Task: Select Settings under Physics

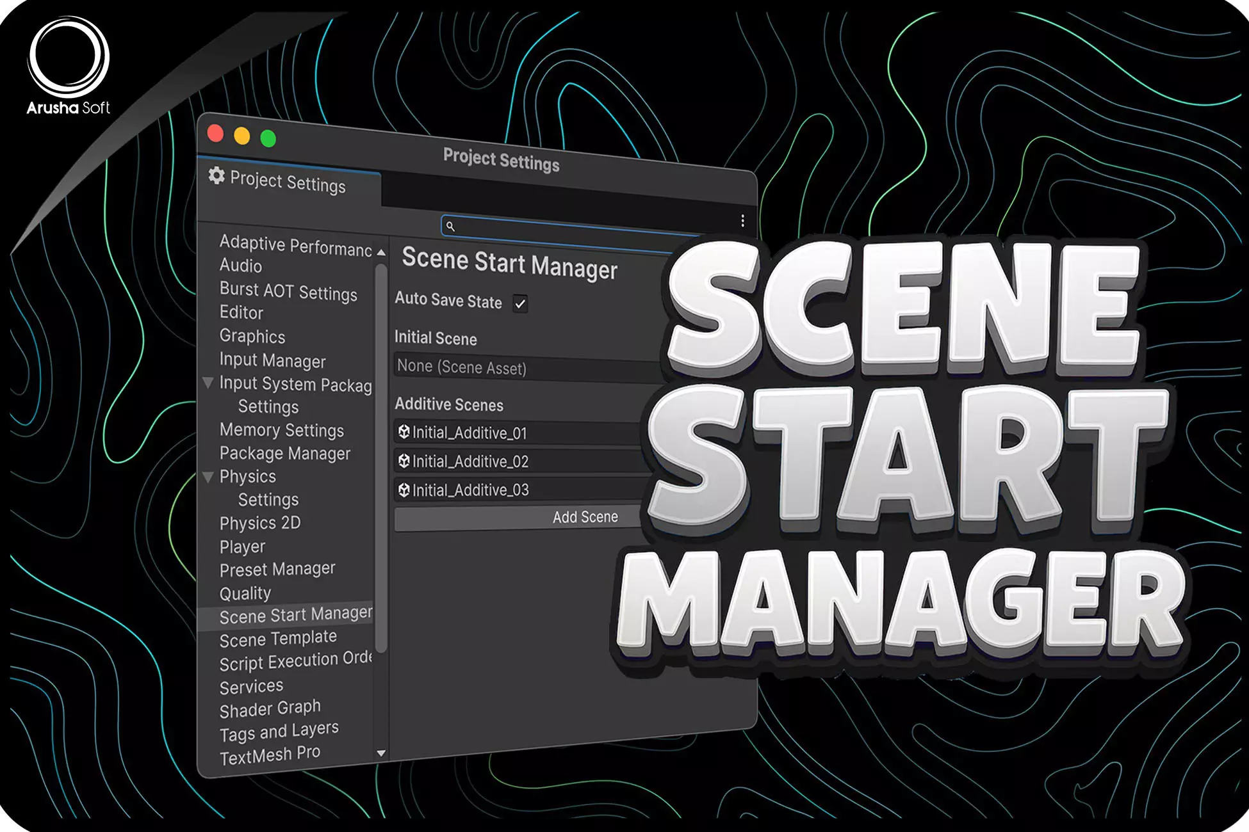Action: [x=268, y=500]
